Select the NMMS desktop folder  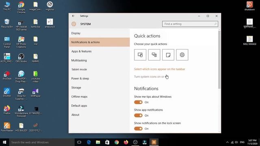coord(35,58)
